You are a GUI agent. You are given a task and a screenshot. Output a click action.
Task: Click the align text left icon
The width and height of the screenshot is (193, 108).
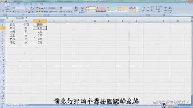37,12
